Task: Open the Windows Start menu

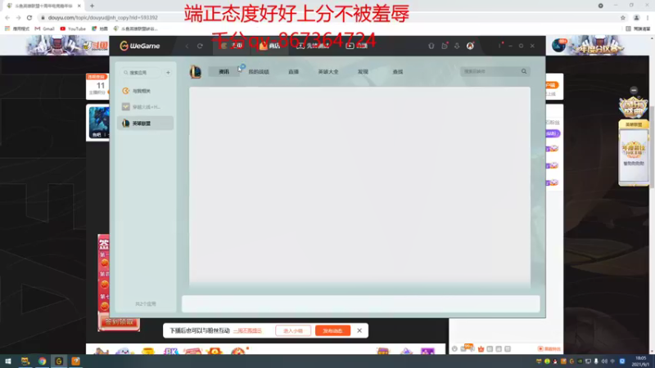Action: (x=7, y=361)
